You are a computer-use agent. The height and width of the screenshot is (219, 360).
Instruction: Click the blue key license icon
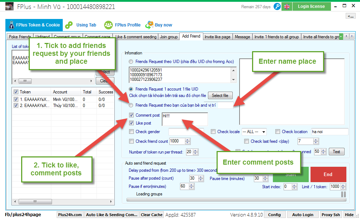277,6
